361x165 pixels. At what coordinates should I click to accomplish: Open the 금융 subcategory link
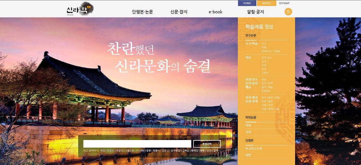(x=277, y=109)
